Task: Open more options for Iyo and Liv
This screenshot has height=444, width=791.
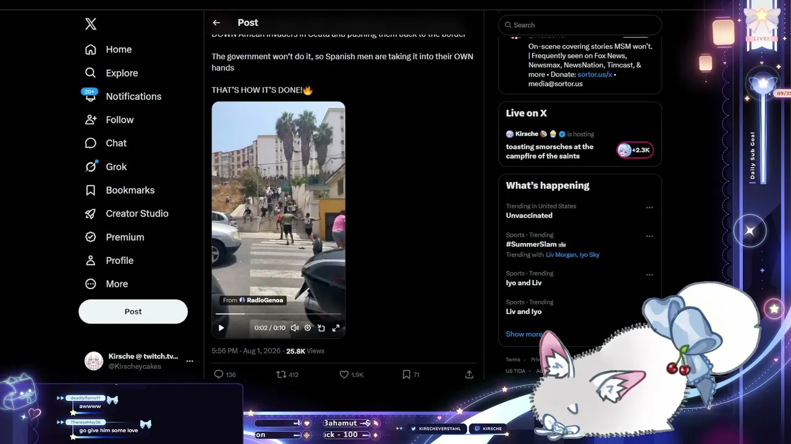Action: [649, 274]
